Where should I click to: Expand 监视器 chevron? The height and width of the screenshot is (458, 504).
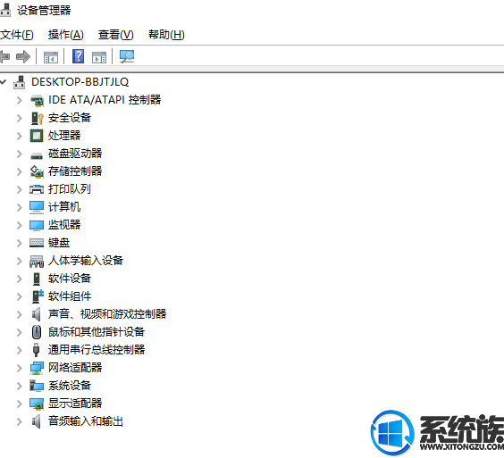pos(20,225)
